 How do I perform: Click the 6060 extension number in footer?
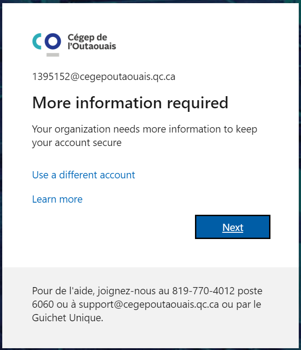point(43,305)
